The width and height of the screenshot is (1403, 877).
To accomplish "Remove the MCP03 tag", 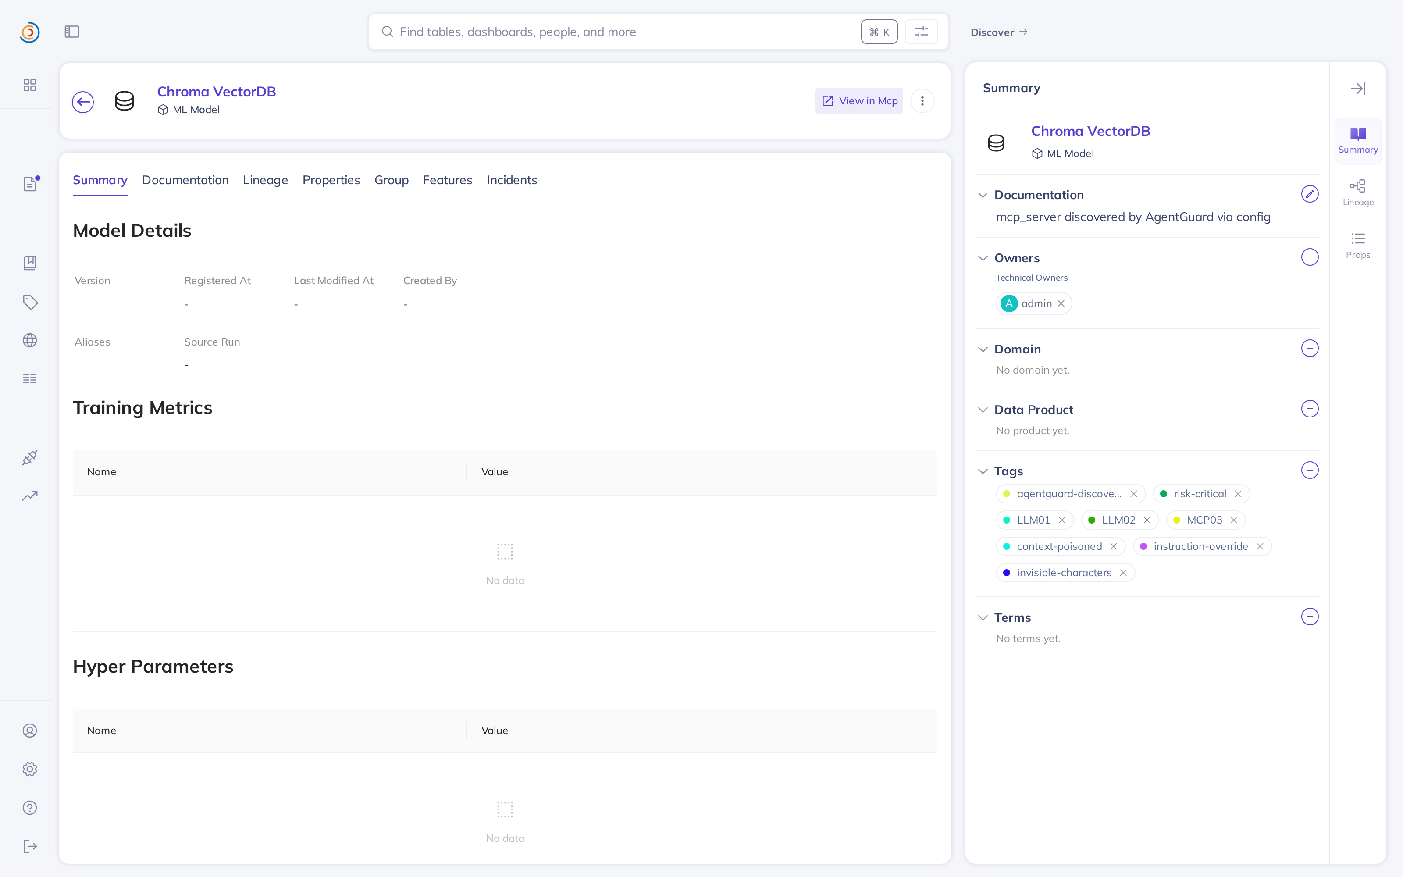I will [1234, 520].
